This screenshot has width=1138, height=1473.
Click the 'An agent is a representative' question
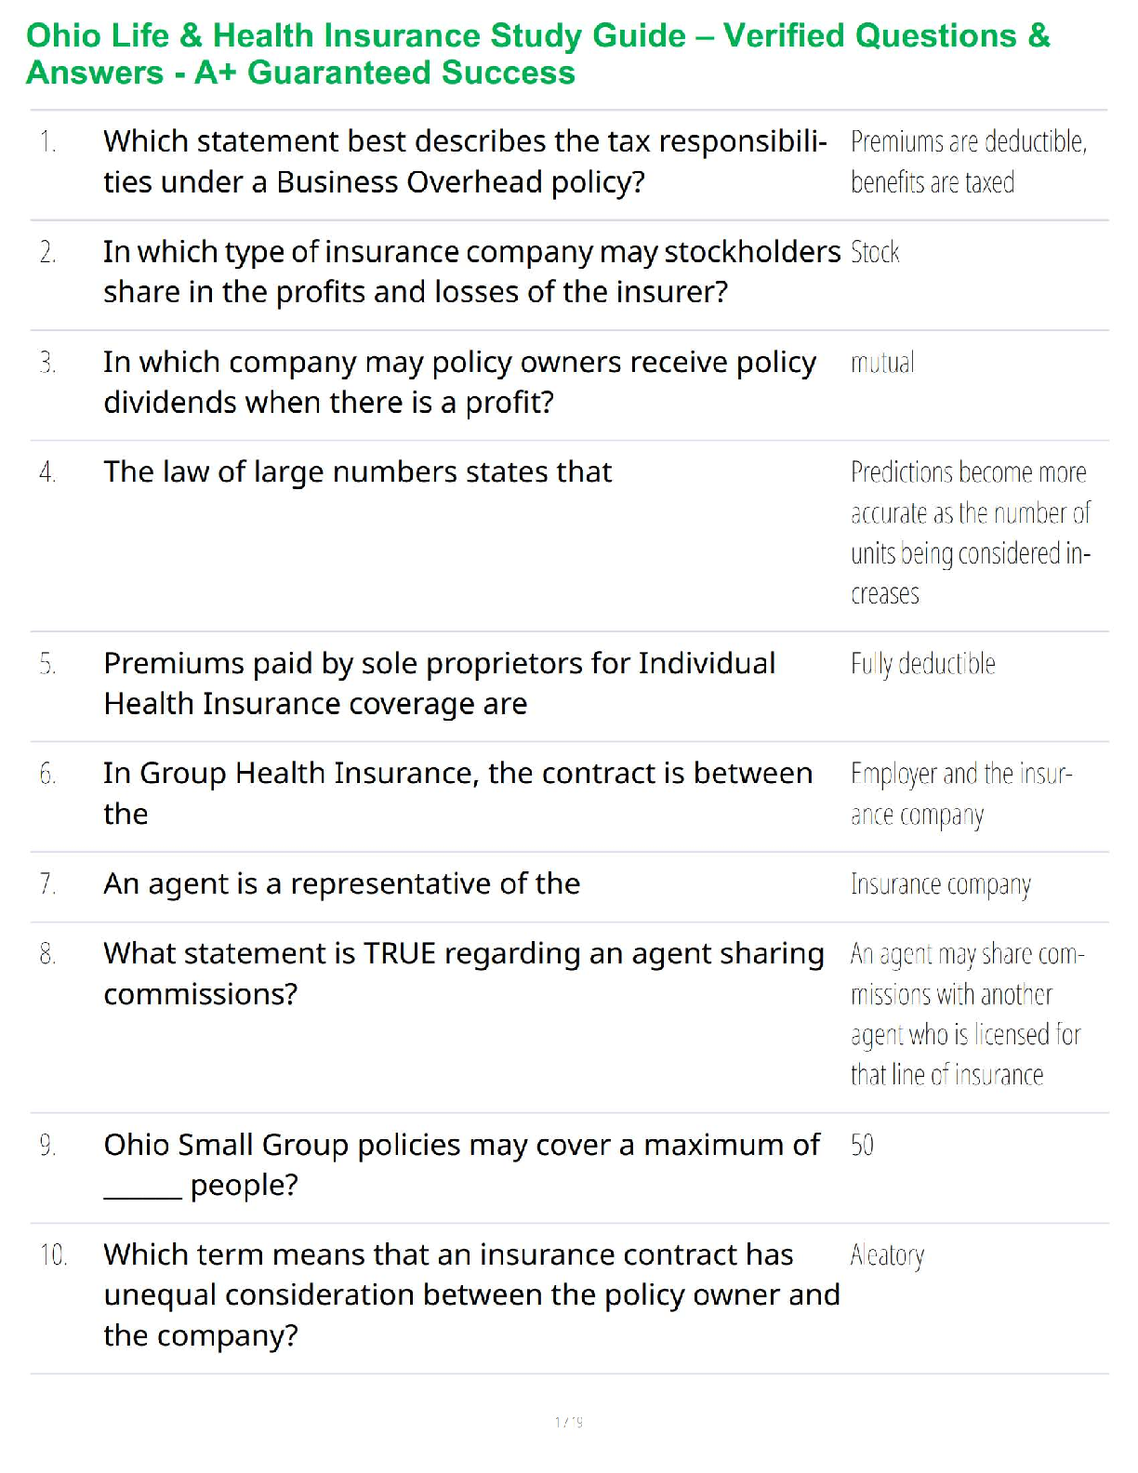(x=341, y=883)
